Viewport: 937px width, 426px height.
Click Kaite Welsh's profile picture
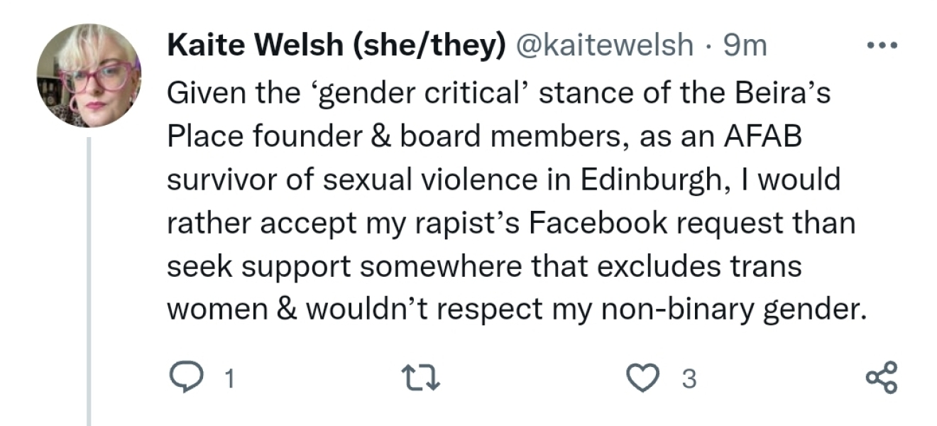pyautogui.click(x=89, y=76)
